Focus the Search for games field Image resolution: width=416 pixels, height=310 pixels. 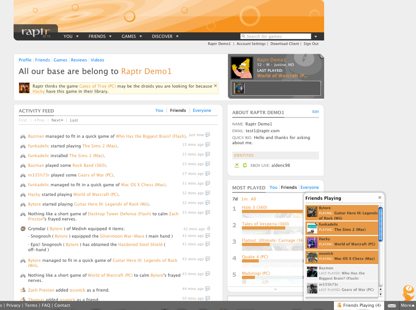click(x=276, y=36)
